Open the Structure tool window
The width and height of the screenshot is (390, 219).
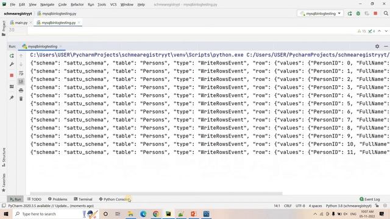click(x=4, y=157)
